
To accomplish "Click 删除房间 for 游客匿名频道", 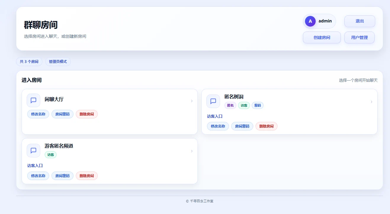I will [87, 176].
